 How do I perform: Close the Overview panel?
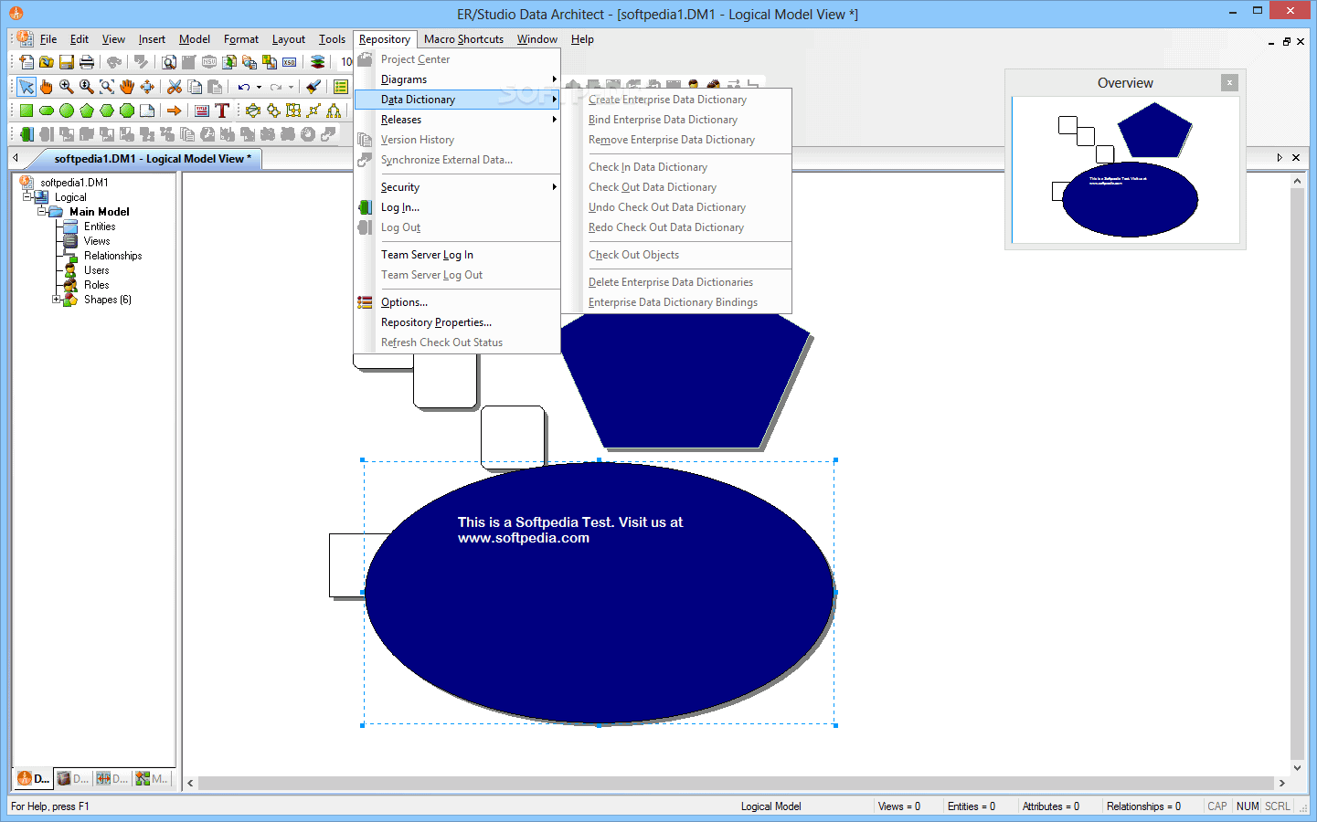[1230, 82]
